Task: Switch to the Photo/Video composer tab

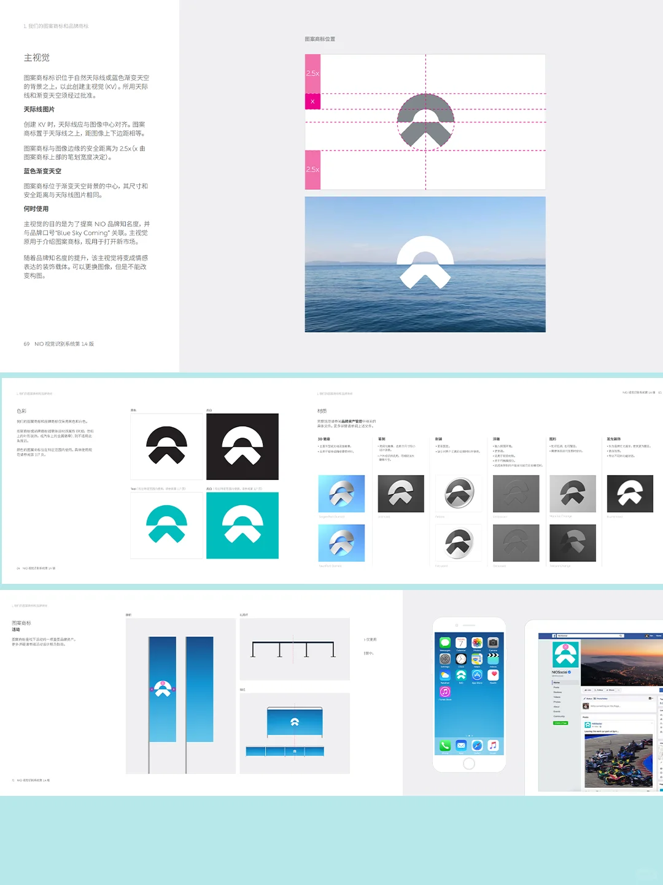Action: tap(600, 699)
